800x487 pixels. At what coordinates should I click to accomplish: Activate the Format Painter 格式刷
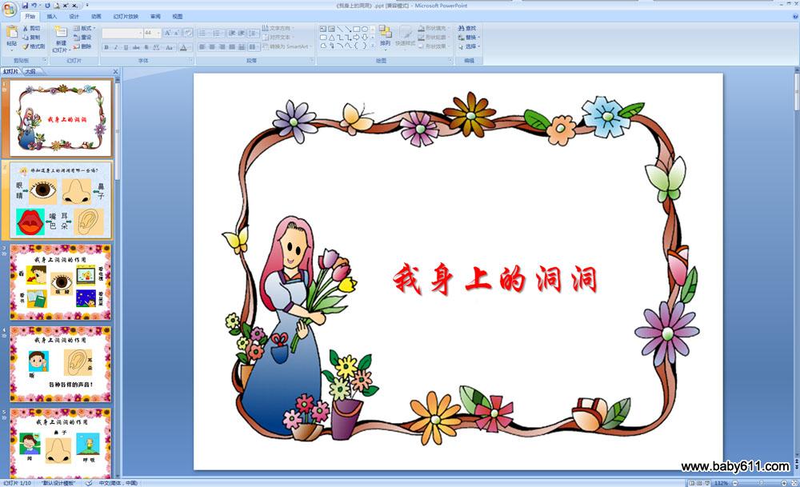point(34,46)
